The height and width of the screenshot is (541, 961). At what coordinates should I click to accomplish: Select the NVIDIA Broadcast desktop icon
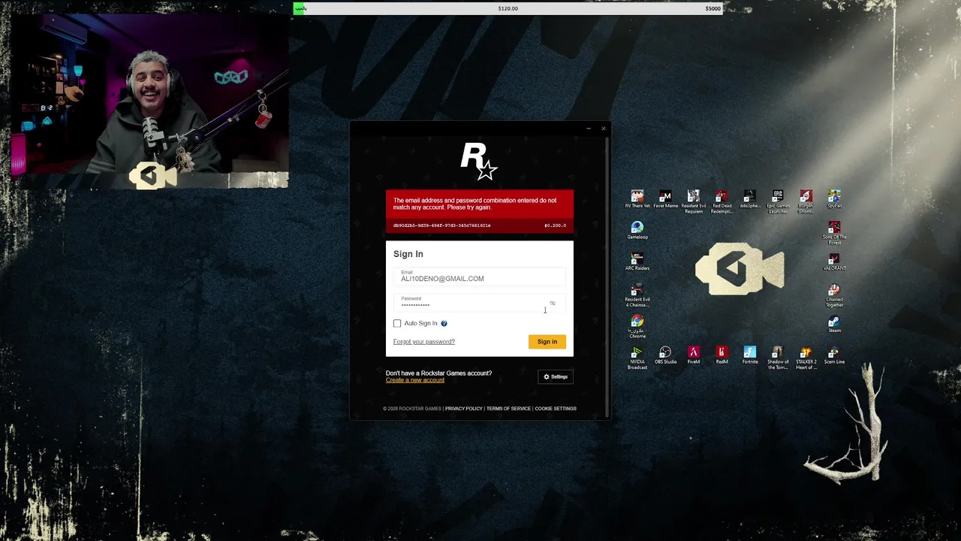tap(637, 358)
